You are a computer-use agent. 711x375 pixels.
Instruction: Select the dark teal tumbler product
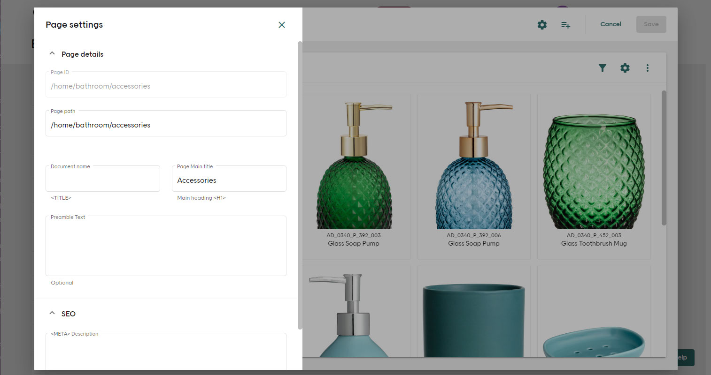pyautogui.click(x=474, y=312)
